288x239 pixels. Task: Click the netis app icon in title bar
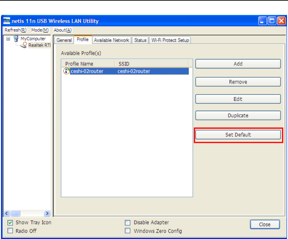pyautogui.click(x=7, y=21)
